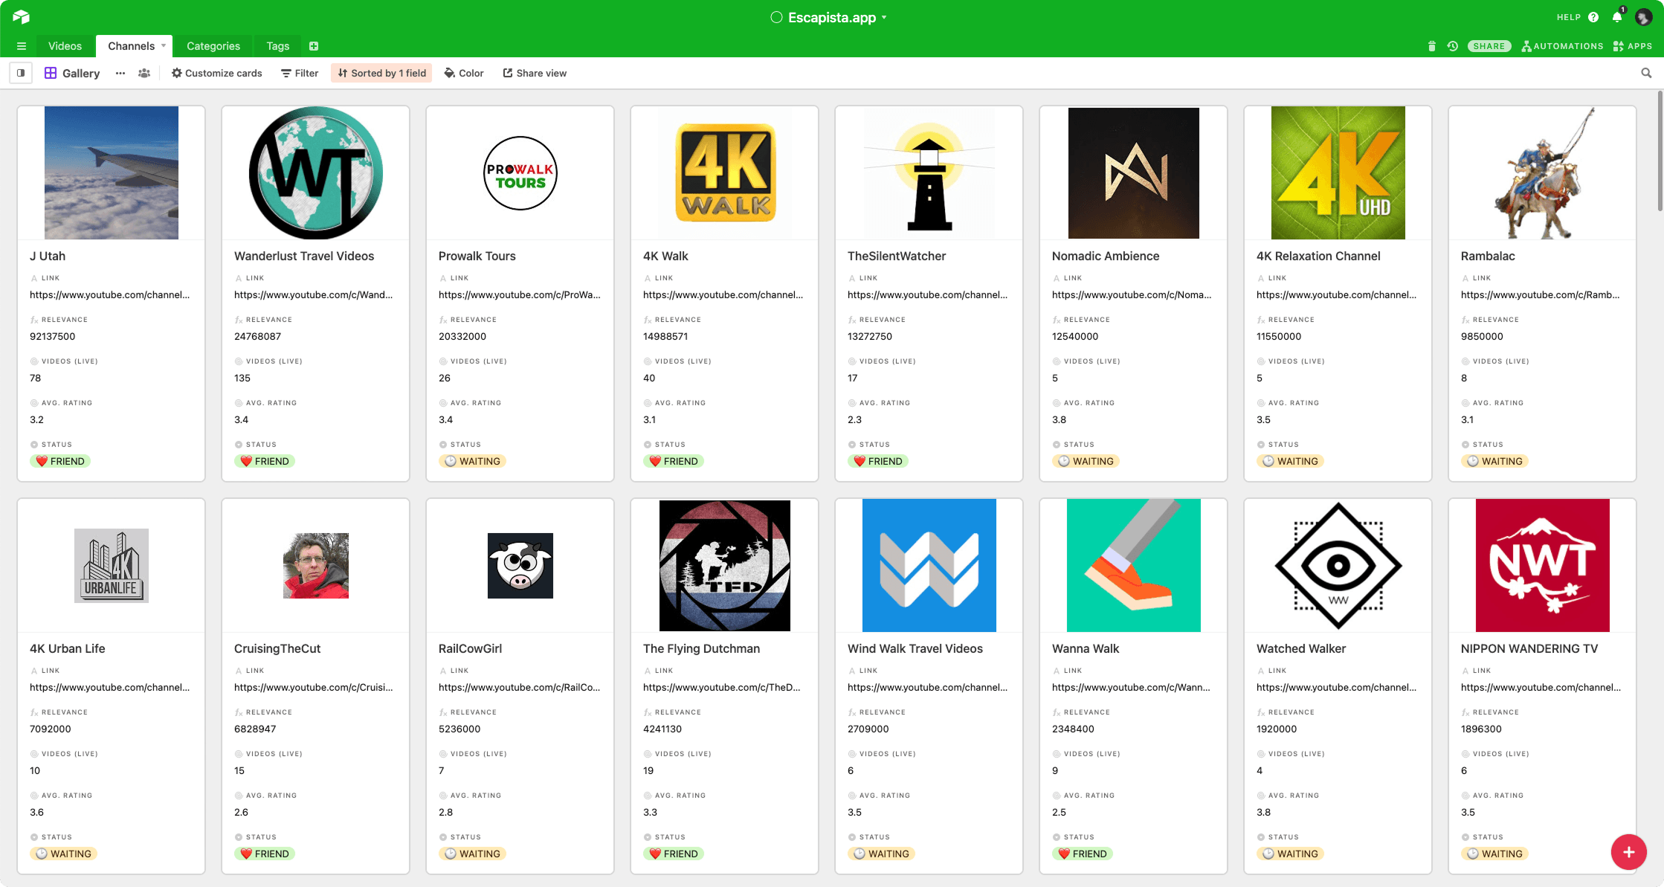
Task: Expand Channels tab dropdown arrow
Action: point(164,46)
